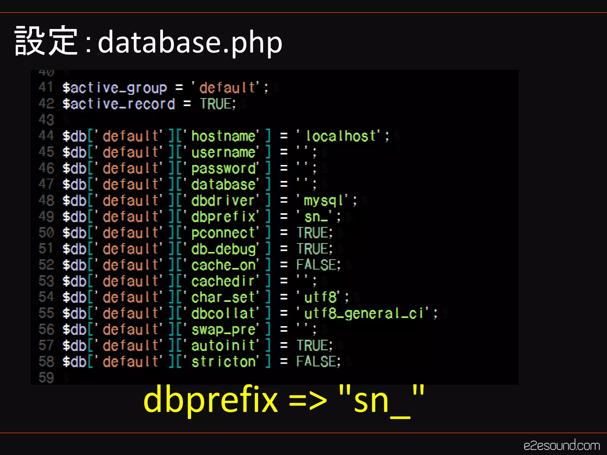Click the yellow 'dbprefix => "sn_"' caption

point(284,401)
